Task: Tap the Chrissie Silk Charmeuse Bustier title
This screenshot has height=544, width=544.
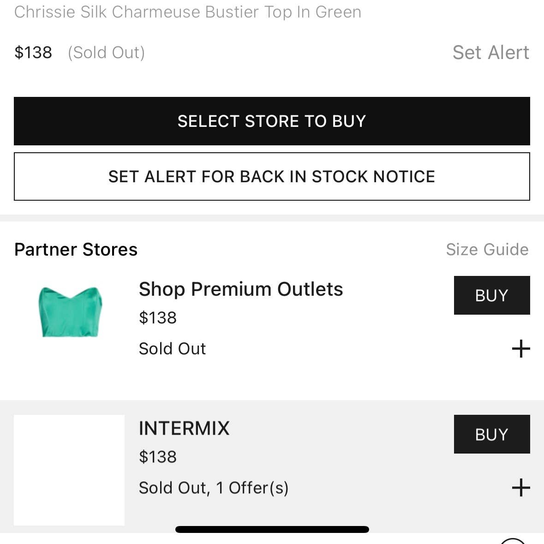Action: (x=188, y=12)
